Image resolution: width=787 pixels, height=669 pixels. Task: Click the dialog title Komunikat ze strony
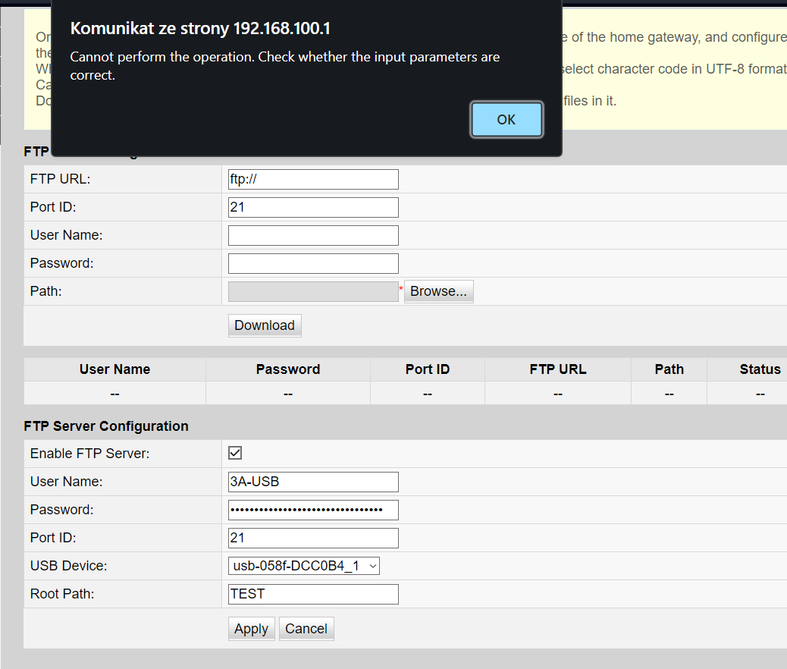coord(200,29)
